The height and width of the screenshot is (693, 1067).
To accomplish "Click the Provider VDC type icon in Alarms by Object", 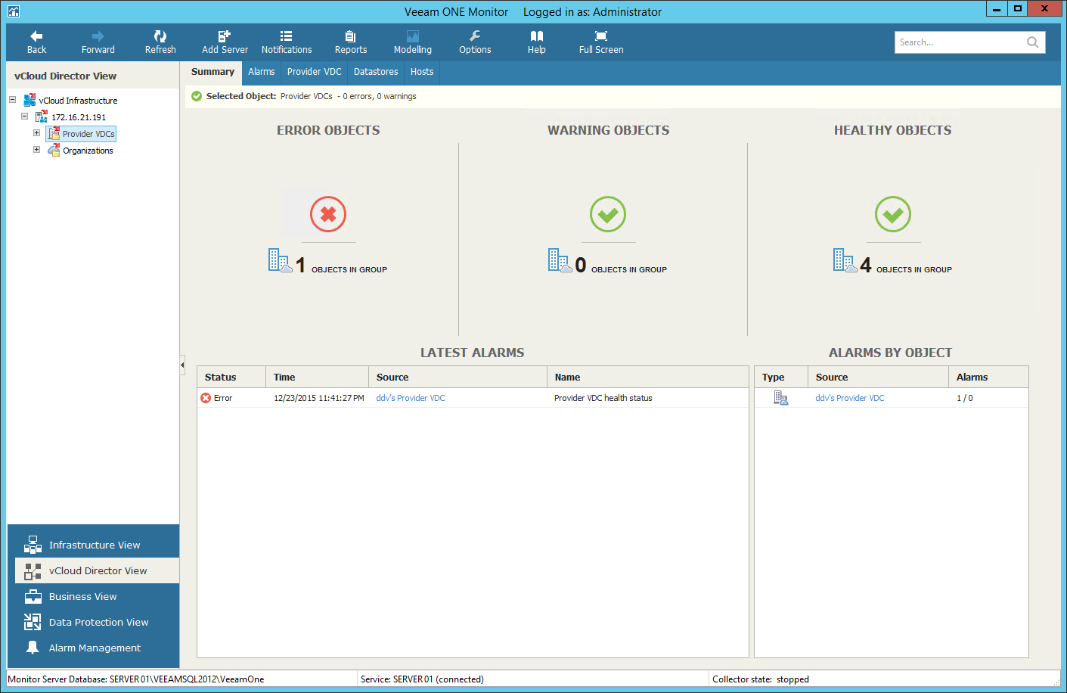I will [x=780, y=398].
